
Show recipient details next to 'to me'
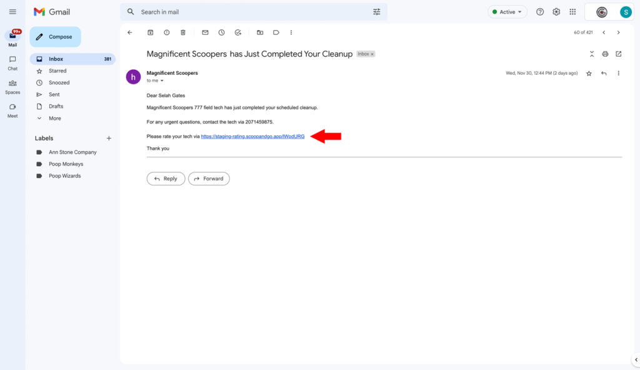tap(162, 81)
